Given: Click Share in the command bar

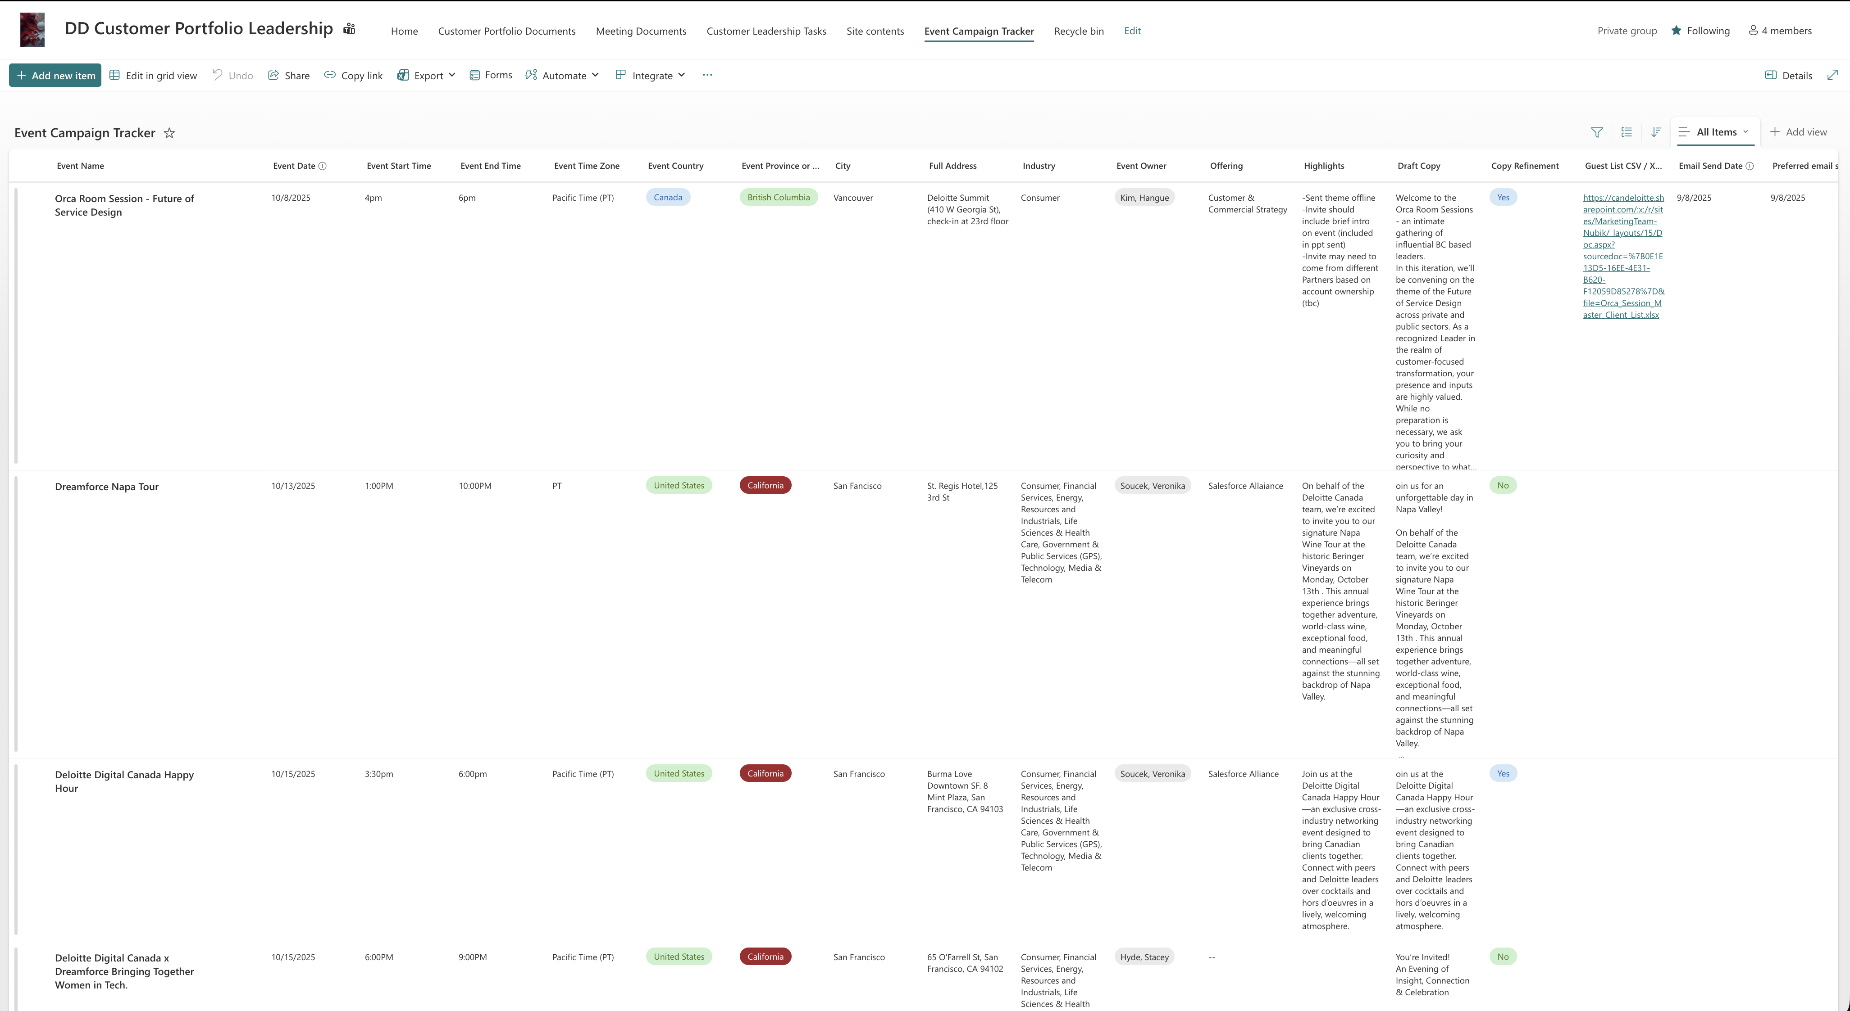Looking at the screenshot, I should pos(289,75).
